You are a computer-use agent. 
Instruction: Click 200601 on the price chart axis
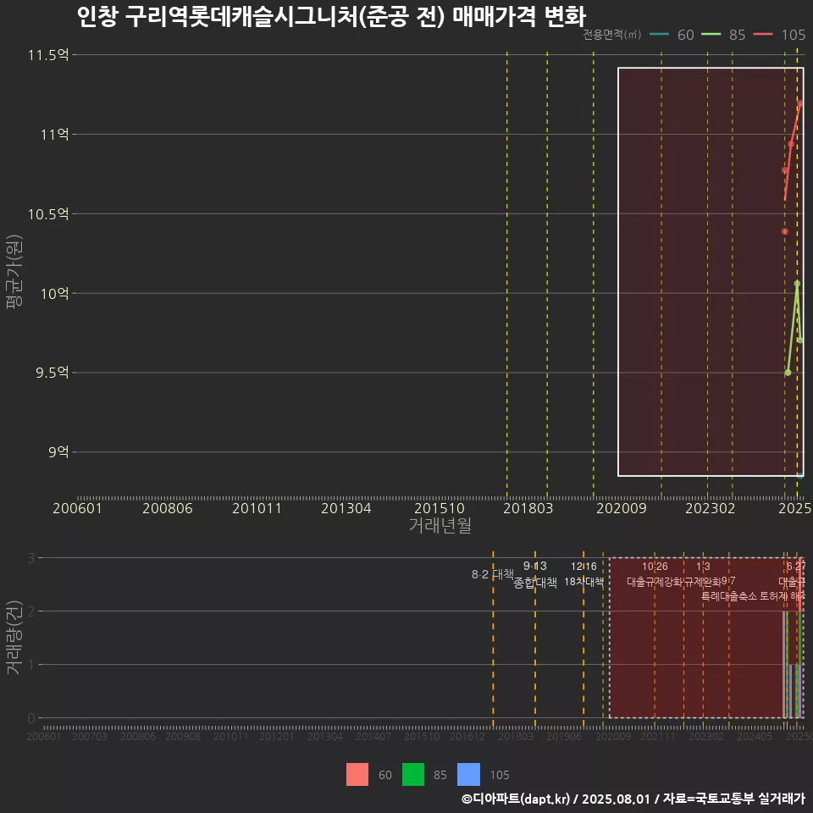pos(77,508)
